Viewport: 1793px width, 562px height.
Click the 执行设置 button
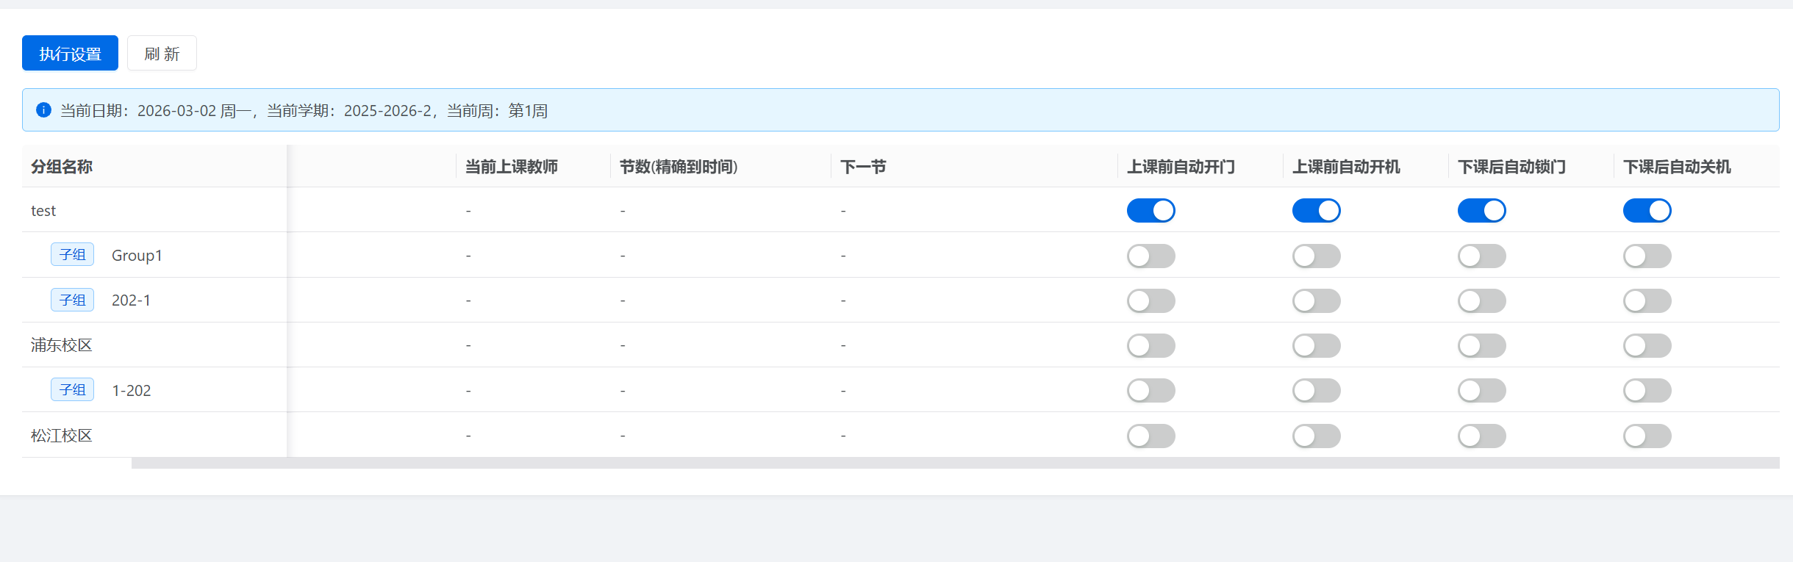coord(70,54)
